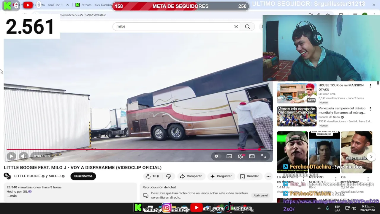Open the 'Venezuela campeón del clásico mundial' title

342,111
